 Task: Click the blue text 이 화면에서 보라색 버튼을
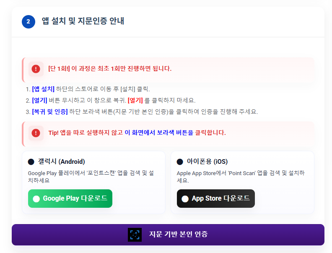pyautogui.click(x=159, y=133)
